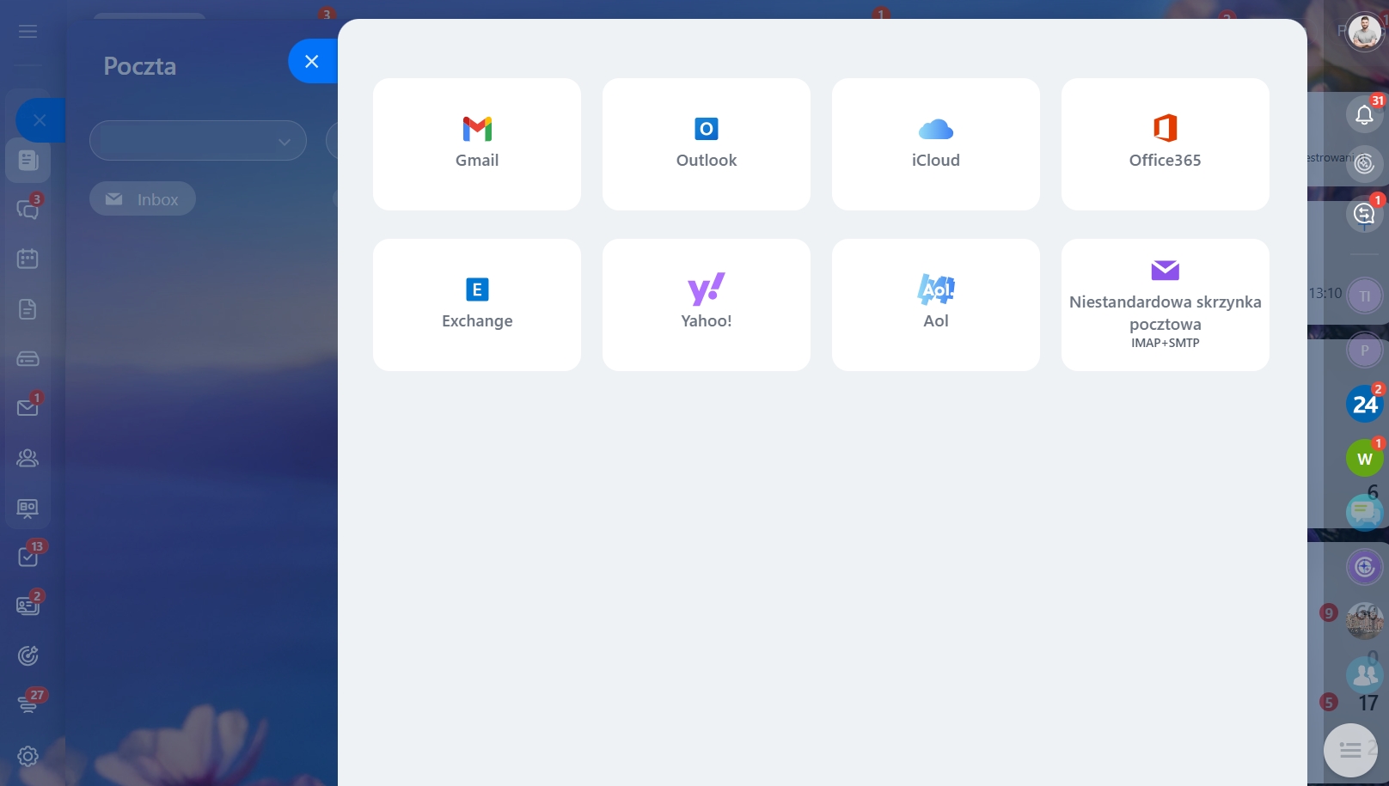
Task: Open the user profile avatar
Action: point(1364,33)
